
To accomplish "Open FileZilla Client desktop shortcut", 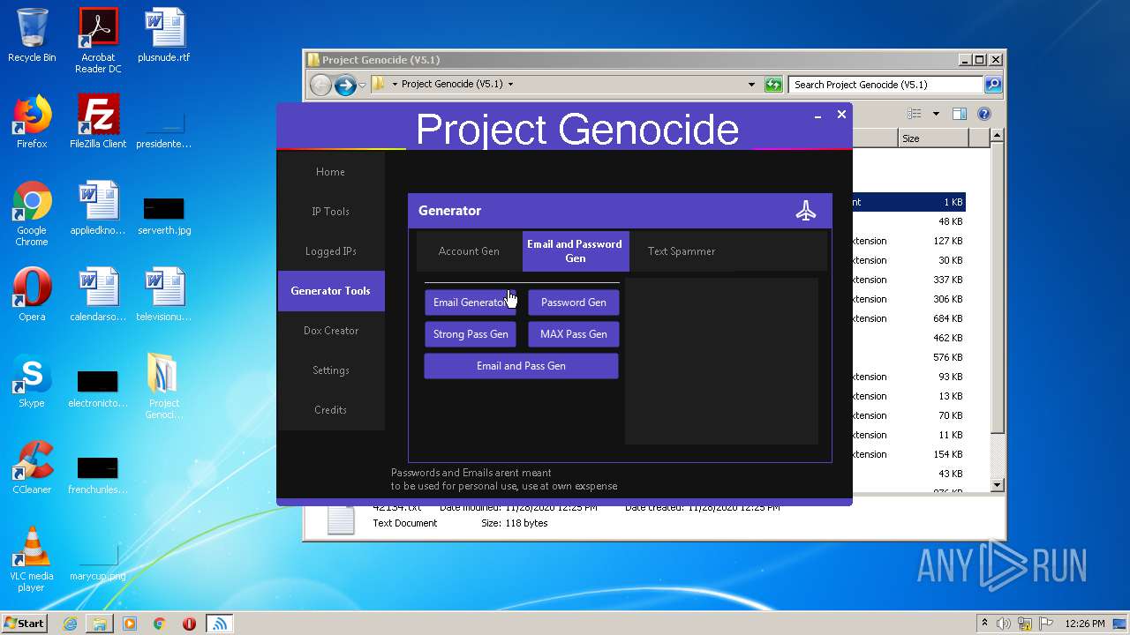I will pos(98,122).
